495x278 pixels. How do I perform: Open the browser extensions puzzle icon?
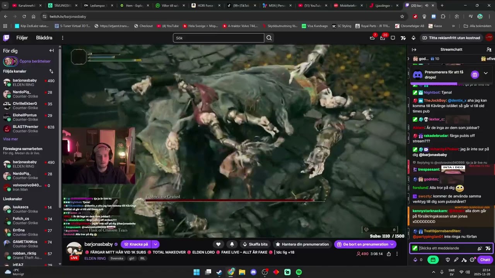point(443,17)
